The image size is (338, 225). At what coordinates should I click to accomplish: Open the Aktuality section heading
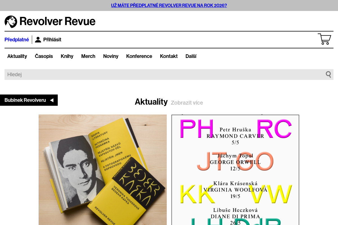pos(151,102)
